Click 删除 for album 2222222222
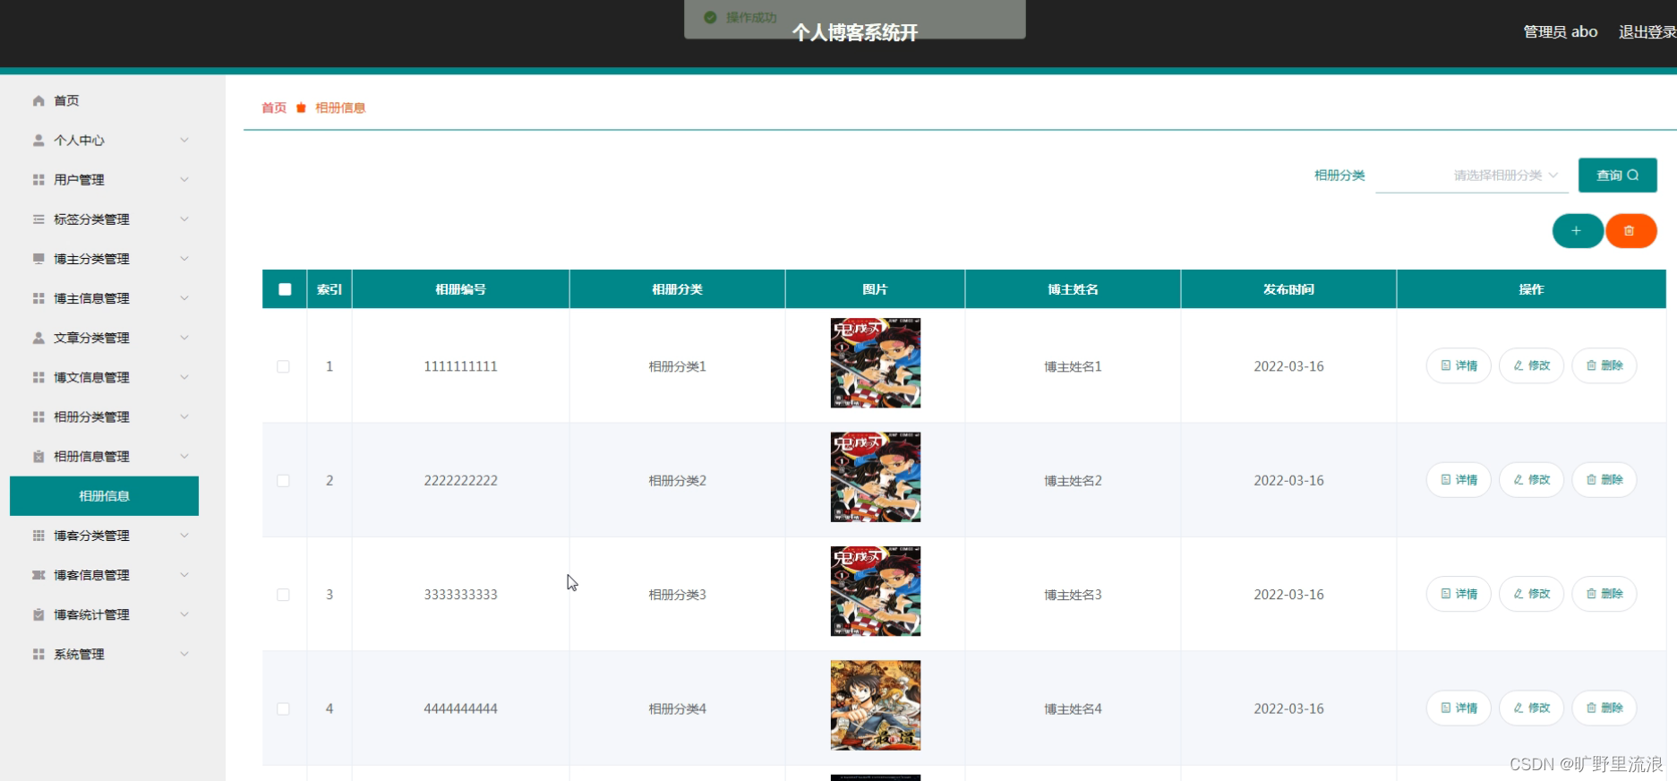The width and height of the screenshot is (1677, 781). (1604, 480)
